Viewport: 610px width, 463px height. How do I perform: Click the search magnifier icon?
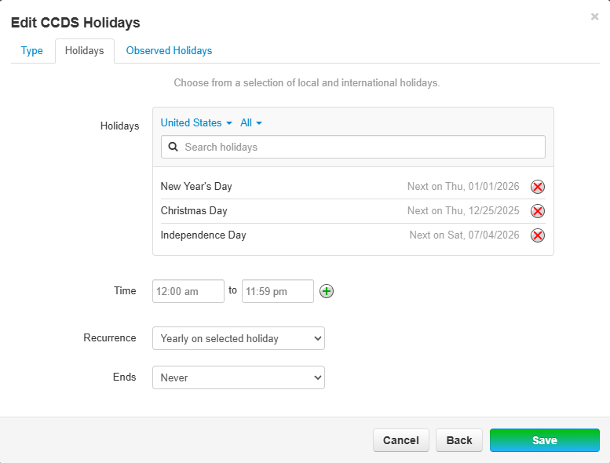[174, 147]
